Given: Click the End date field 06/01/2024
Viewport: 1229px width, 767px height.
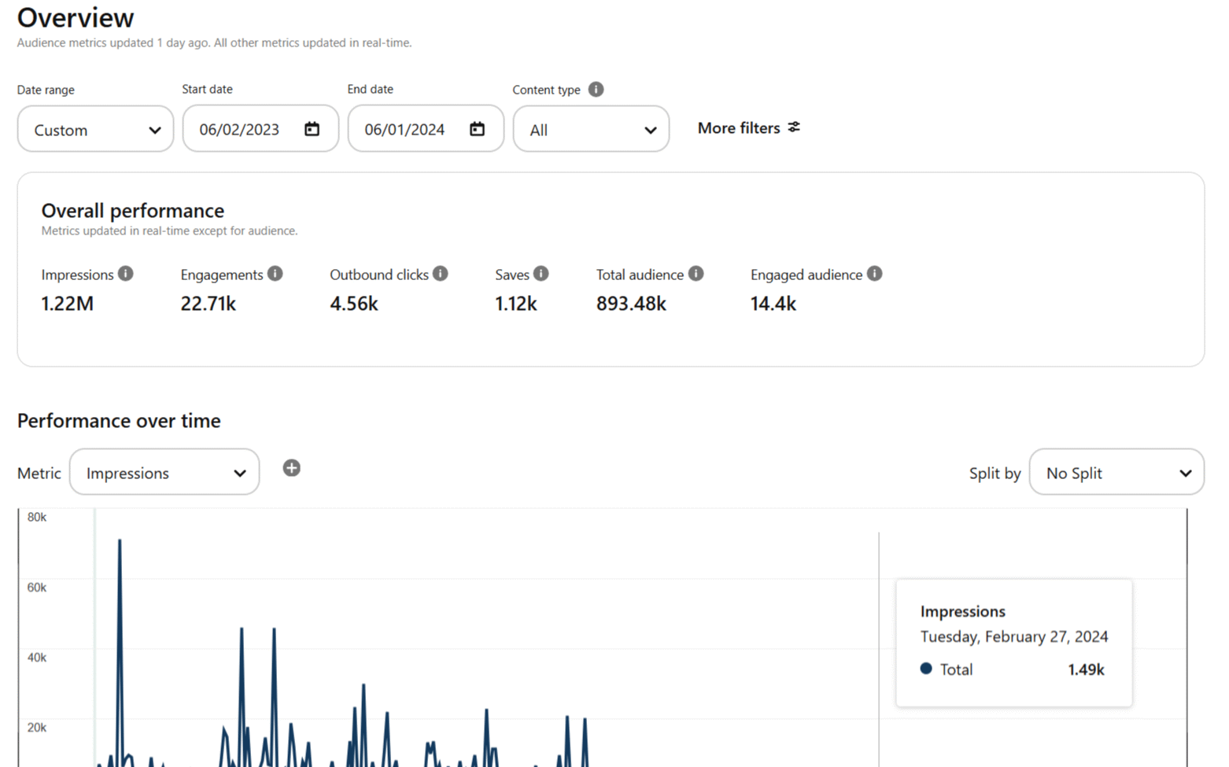Looking at the screenshot, I should click(404, 130).
